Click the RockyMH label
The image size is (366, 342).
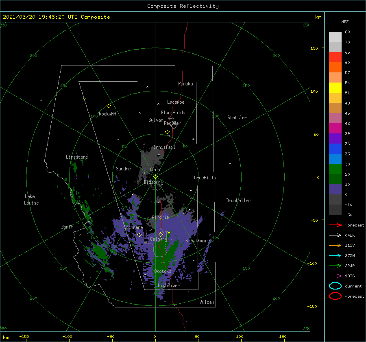point(107,114)
